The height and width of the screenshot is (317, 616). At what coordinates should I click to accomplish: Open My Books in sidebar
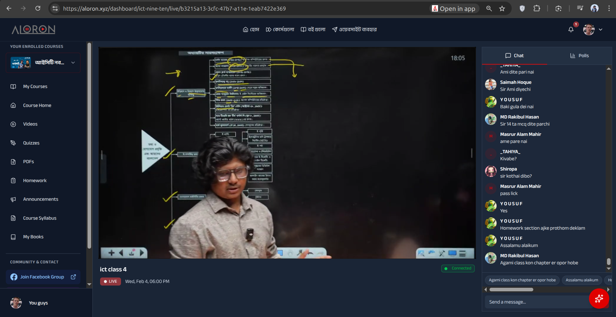click(x=33, y=237)
